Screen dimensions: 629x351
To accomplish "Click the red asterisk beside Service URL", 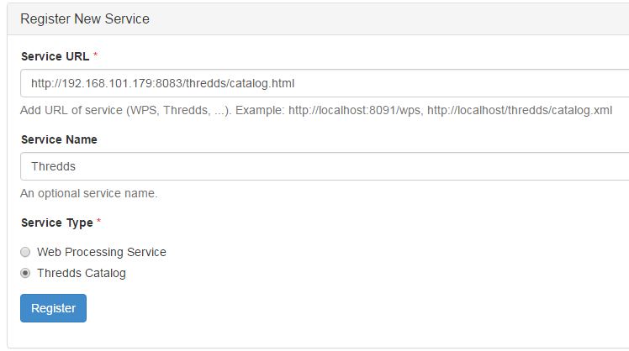I will click(96, 55).
